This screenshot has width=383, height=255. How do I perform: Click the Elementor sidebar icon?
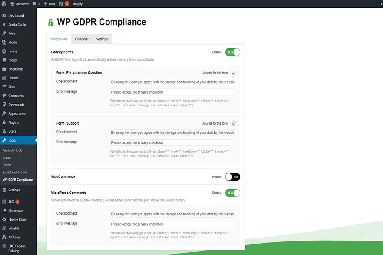point(4,211)
